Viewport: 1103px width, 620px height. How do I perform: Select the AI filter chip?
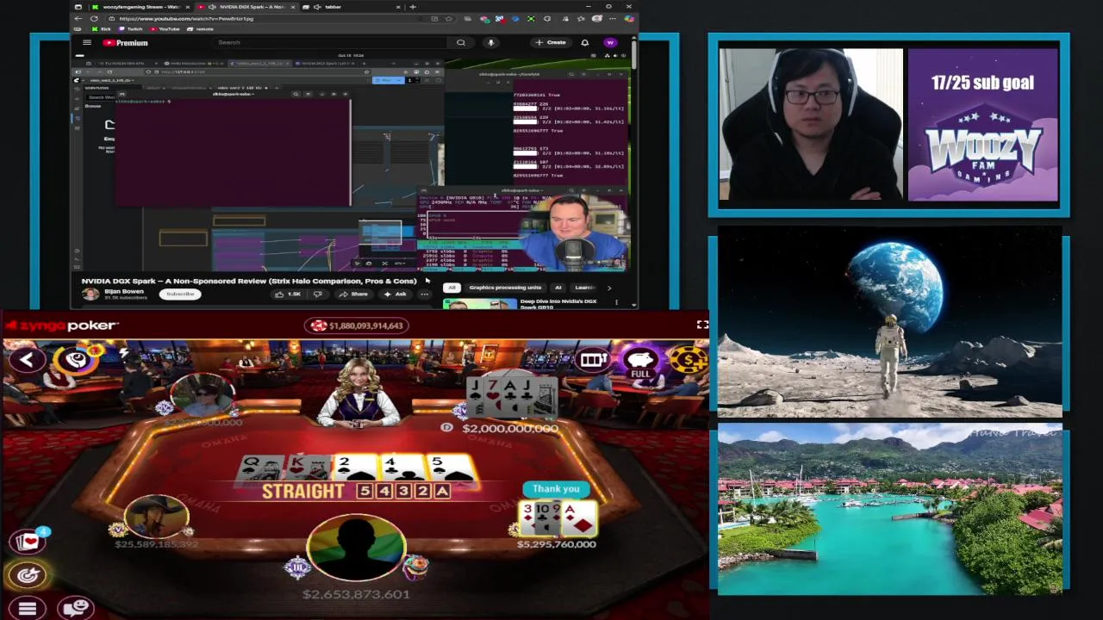pos(558,288)
